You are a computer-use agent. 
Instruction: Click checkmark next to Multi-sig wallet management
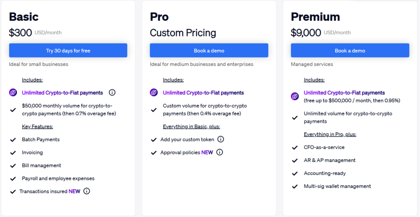click(294, 186)
